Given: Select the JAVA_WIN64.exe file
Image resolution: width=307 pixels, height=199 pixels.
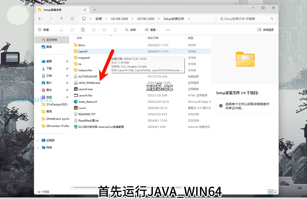Looking at the screenshot, I should [89, 83].
